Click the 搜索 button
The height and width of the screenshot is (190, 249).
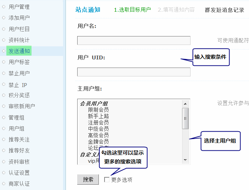click(x=88, y=179)
